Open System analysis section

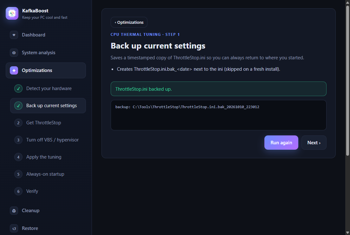pyautogui.click(x=46, y=53)
